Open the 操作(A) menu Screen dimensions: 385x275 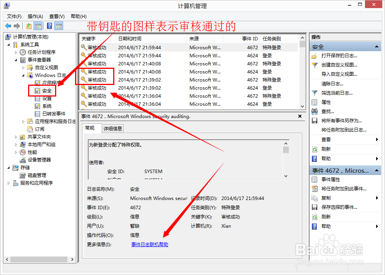tap(35, 17)
